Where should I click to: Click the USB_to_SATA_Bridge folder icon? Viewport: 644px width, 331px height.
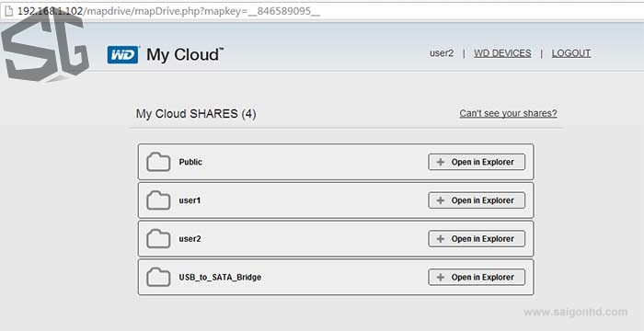tap(158, 277)
